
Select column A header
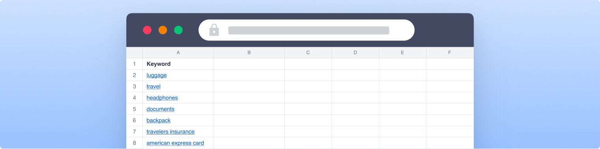[x=178, y=52]
